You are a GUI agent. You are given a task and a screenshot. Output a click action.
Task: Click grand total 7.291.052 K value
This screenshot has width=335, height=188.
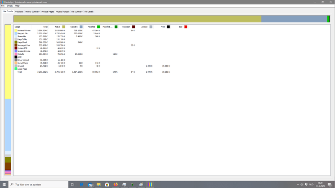(x=43, y=72)
